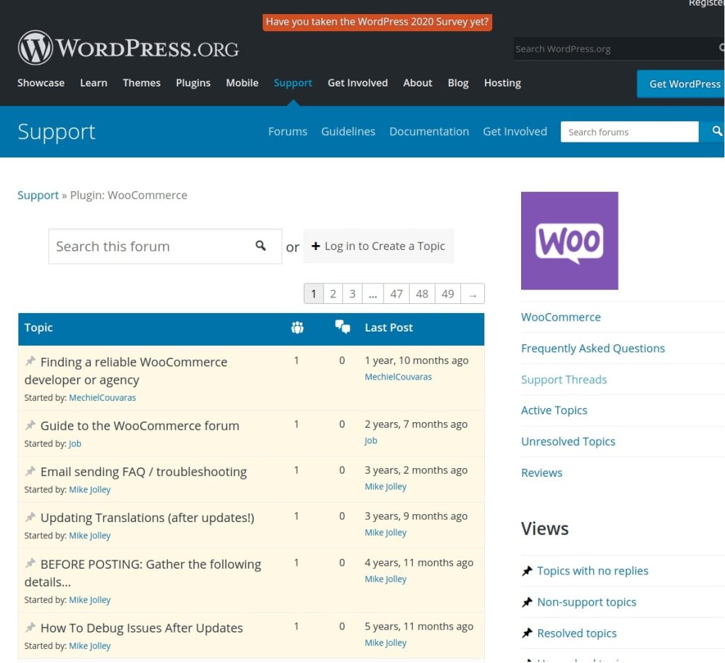Viewport: 725px width, 663px height.
Task: Click the replies icon in the topic list header
Action: pos(343,327)
